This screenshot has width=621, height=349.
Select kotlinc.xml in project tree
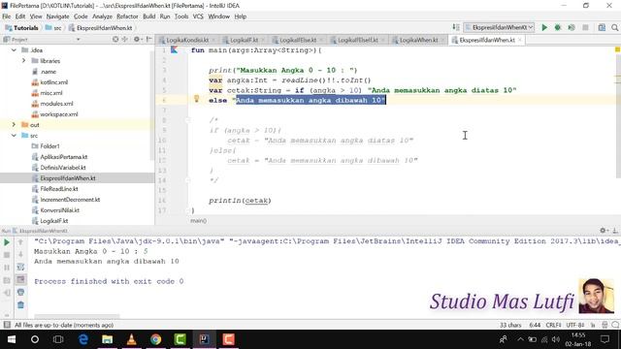[x=54, y=81]
